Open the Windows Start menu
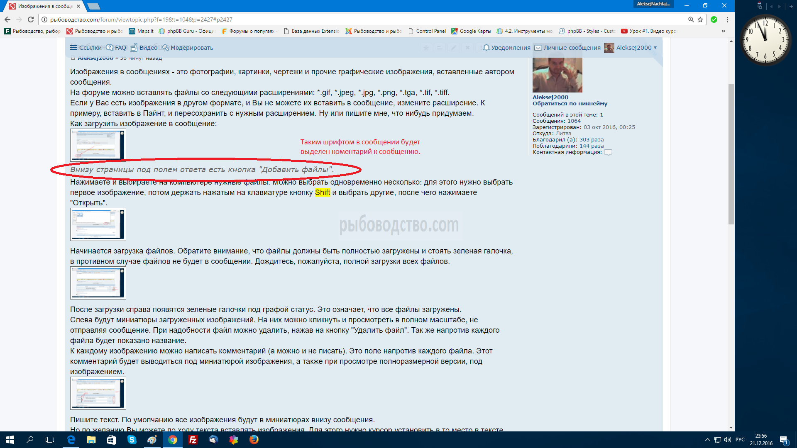Screen dimensions: 797x448 point(10,440)
